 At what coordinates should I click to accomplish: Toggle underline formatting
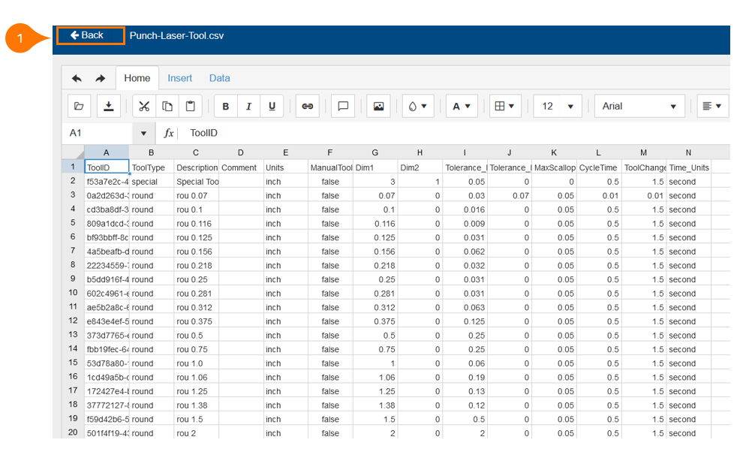tap(272, 107)
